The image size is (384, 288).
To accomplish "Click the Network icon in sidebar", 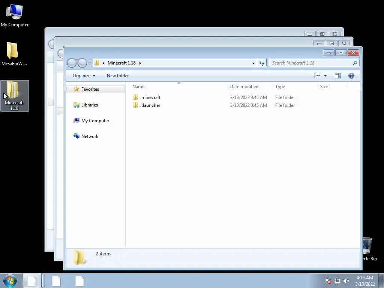I will click(76, 136).
